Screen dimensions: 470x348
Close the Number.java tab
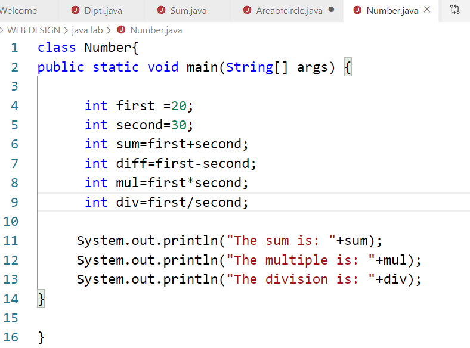coord(426,10)
